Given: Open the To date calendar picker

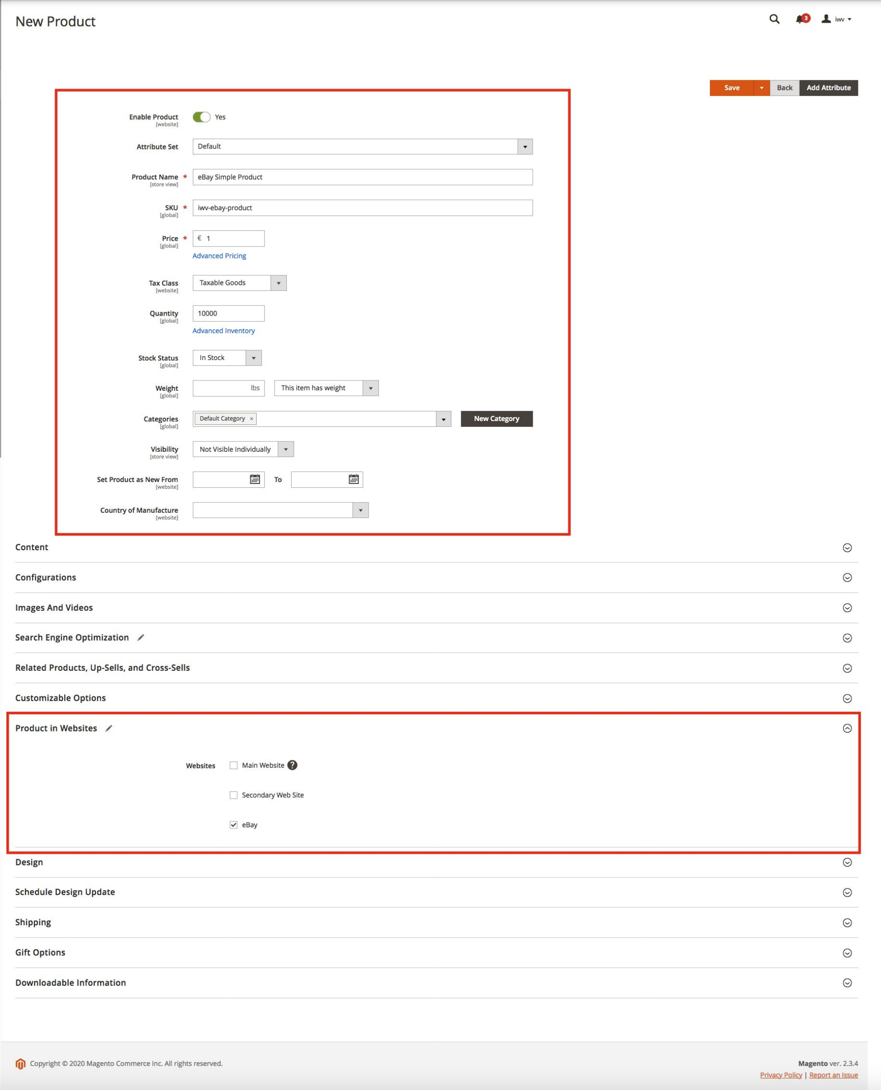Looking at the screenshot, I should coord(354,480).
